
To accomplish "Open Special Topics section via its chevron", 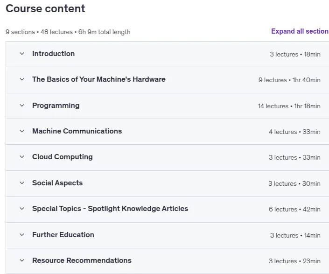I will click(x=22, y=209).
